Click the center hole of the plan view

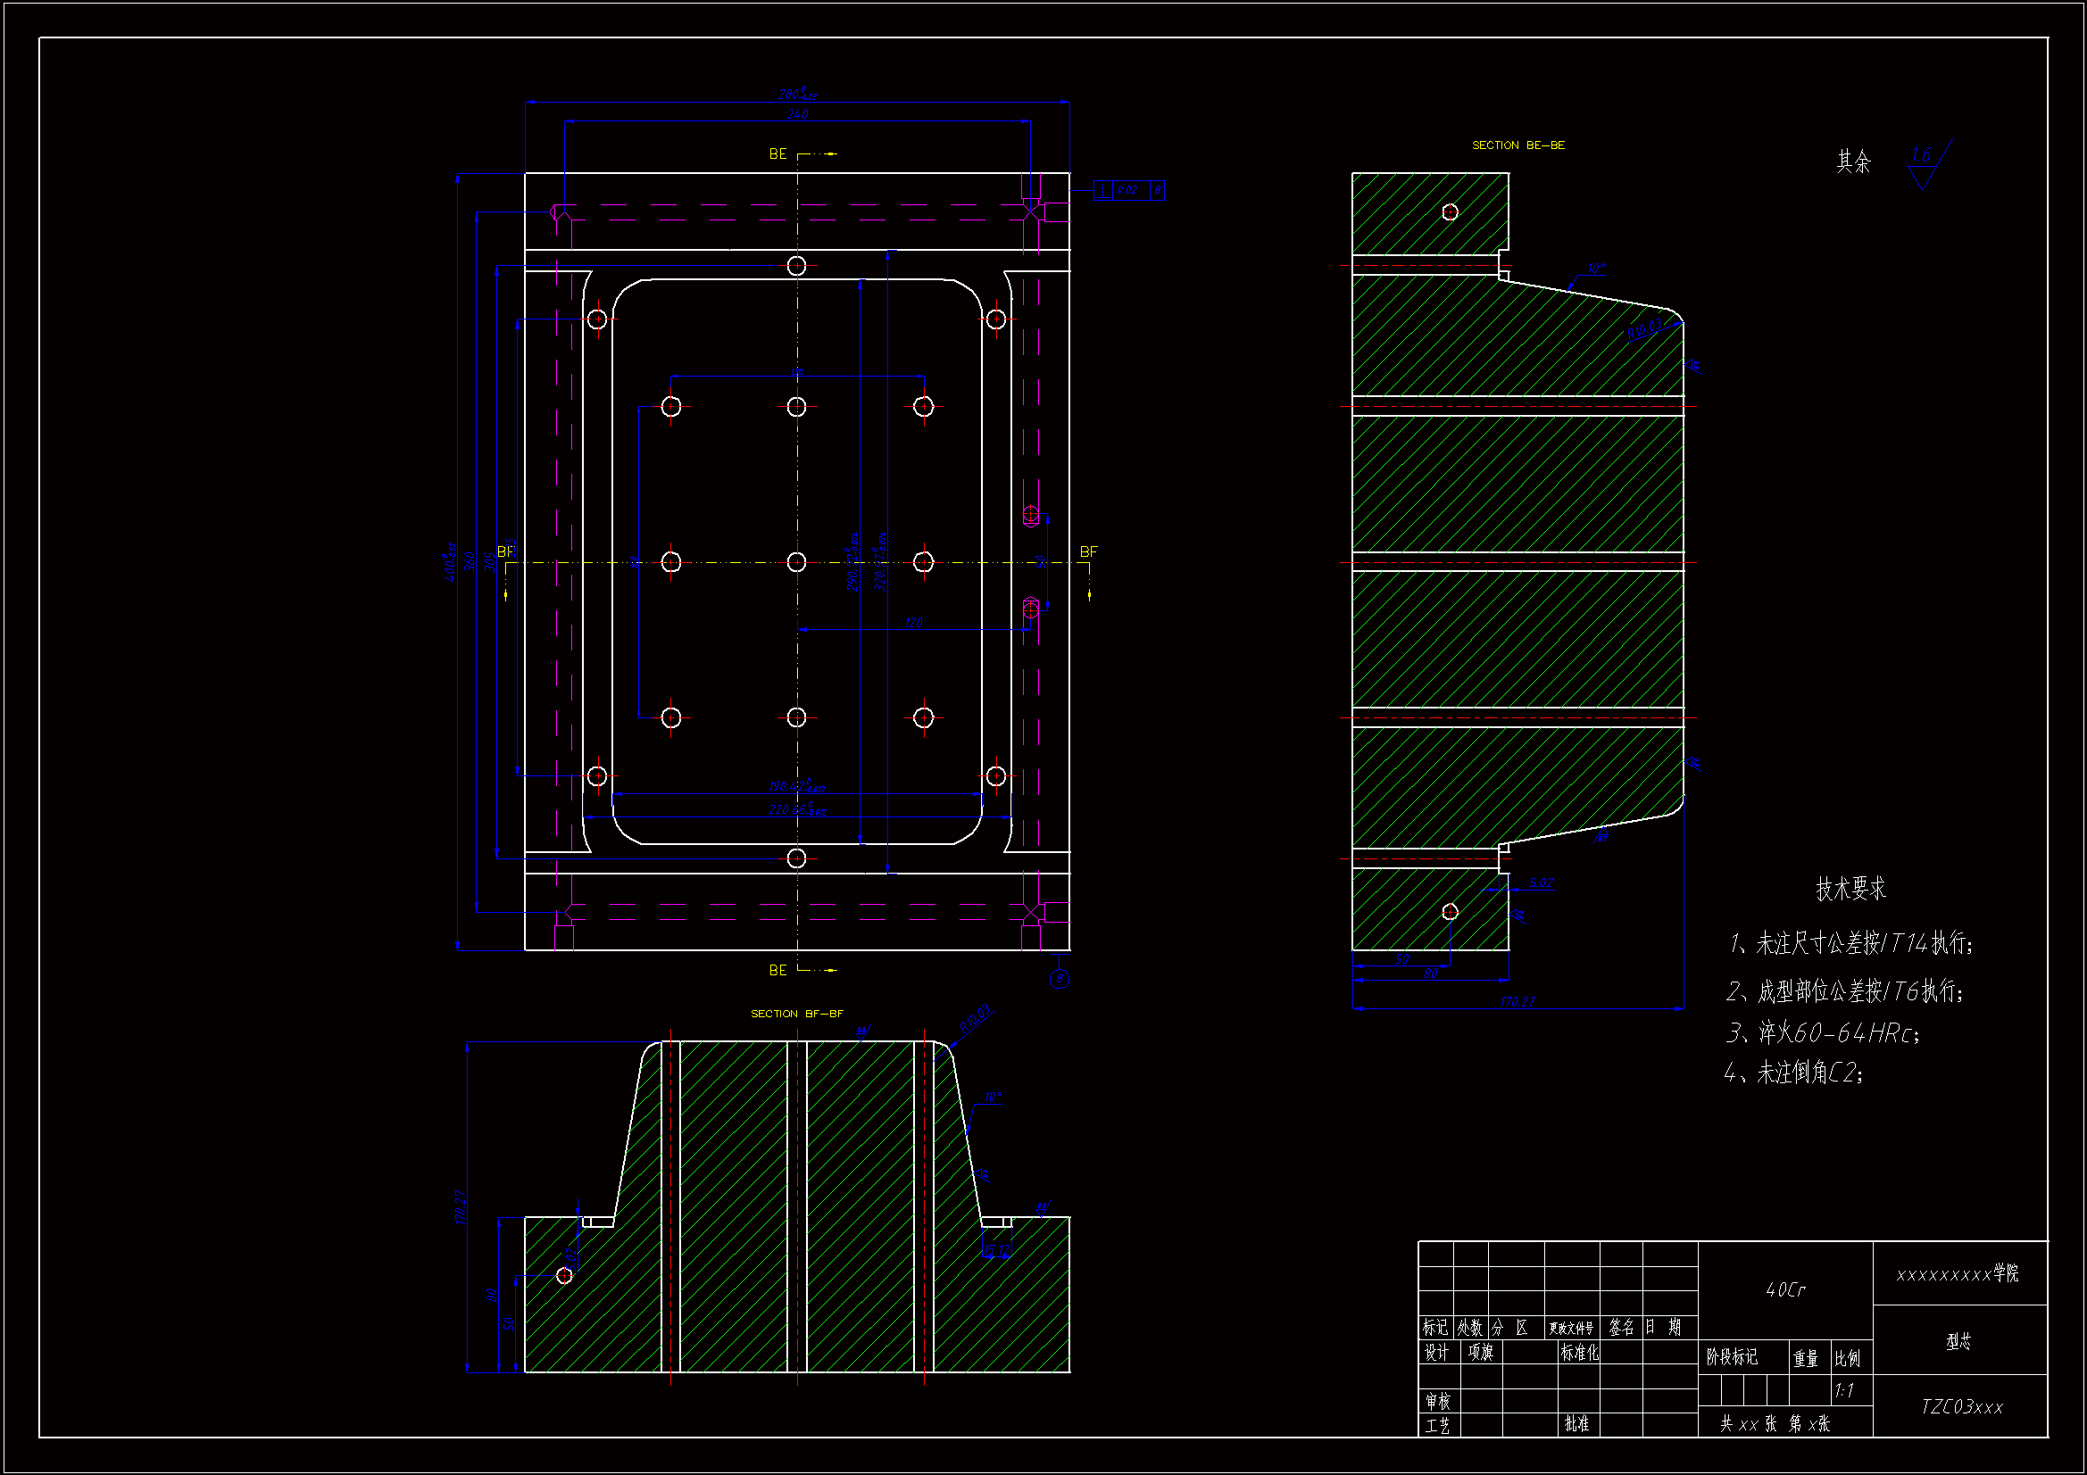pos(796,562)
